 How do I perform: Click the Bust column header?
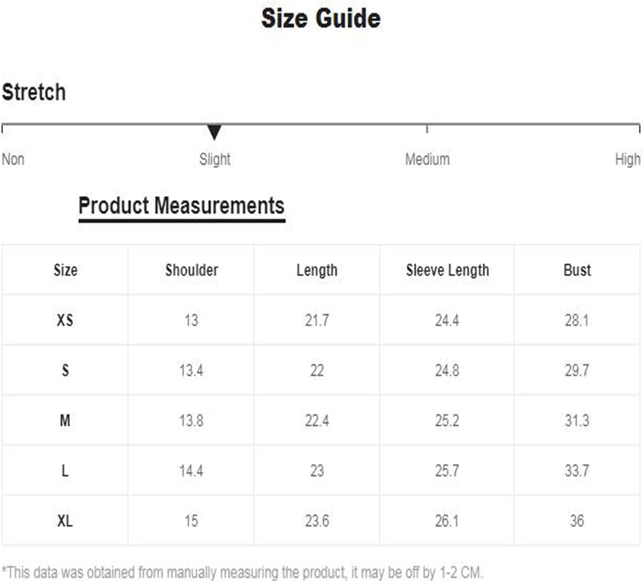click(x=577, y=270)
